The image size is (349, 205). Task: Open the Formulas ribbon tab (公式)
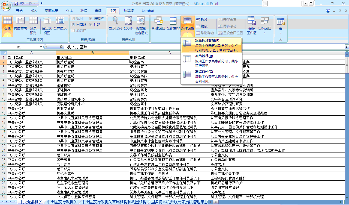pyautogui.click(x=69, y=11)
